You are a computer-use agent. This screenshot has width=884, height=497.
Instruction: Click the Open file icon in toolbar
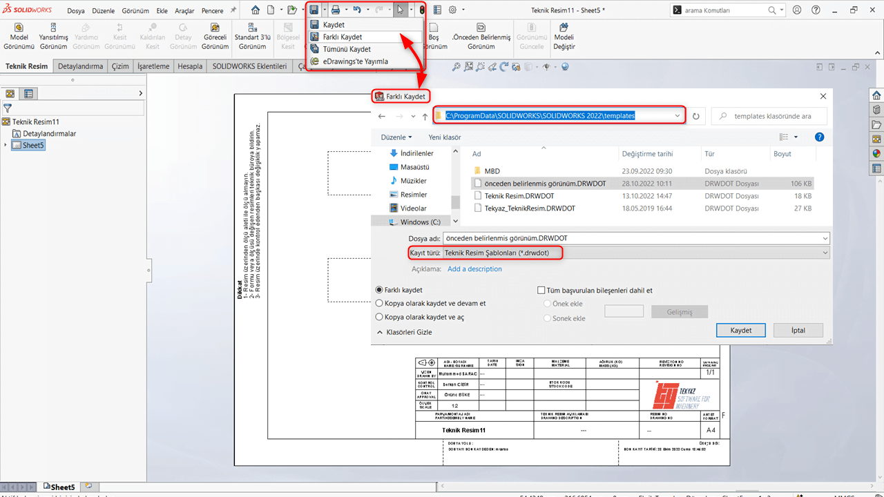point(293,10)
